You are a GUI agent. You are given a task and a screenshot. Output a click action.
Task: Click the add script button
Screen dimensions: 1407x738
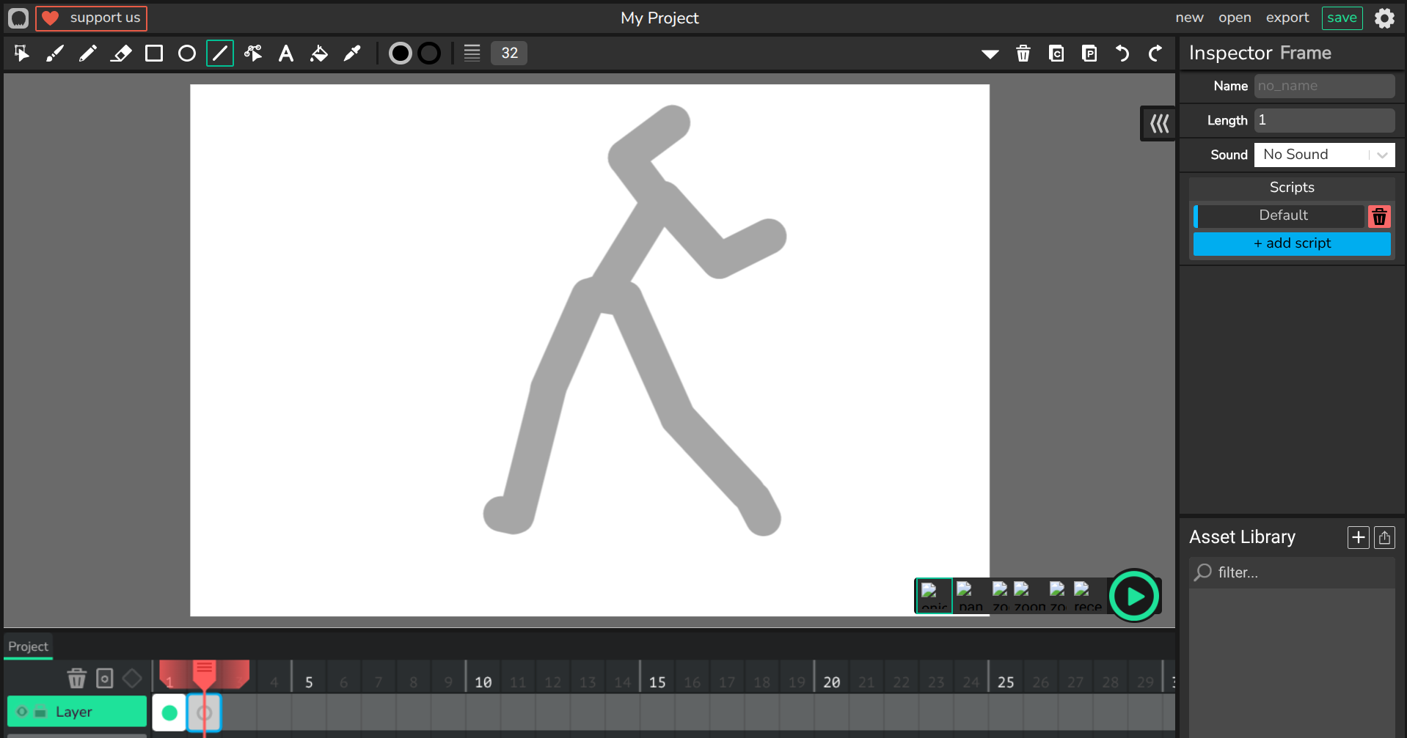[1291, 243]
